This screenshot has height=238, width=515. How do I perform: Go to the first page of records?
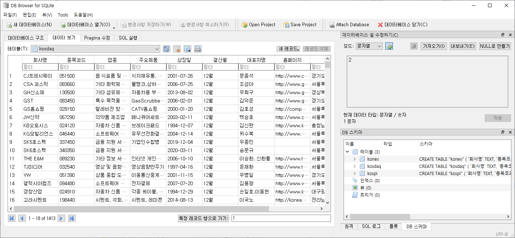point(12,218)
